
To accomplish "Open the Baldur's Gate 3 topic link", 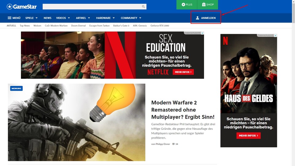I will [x=121, y=26].
